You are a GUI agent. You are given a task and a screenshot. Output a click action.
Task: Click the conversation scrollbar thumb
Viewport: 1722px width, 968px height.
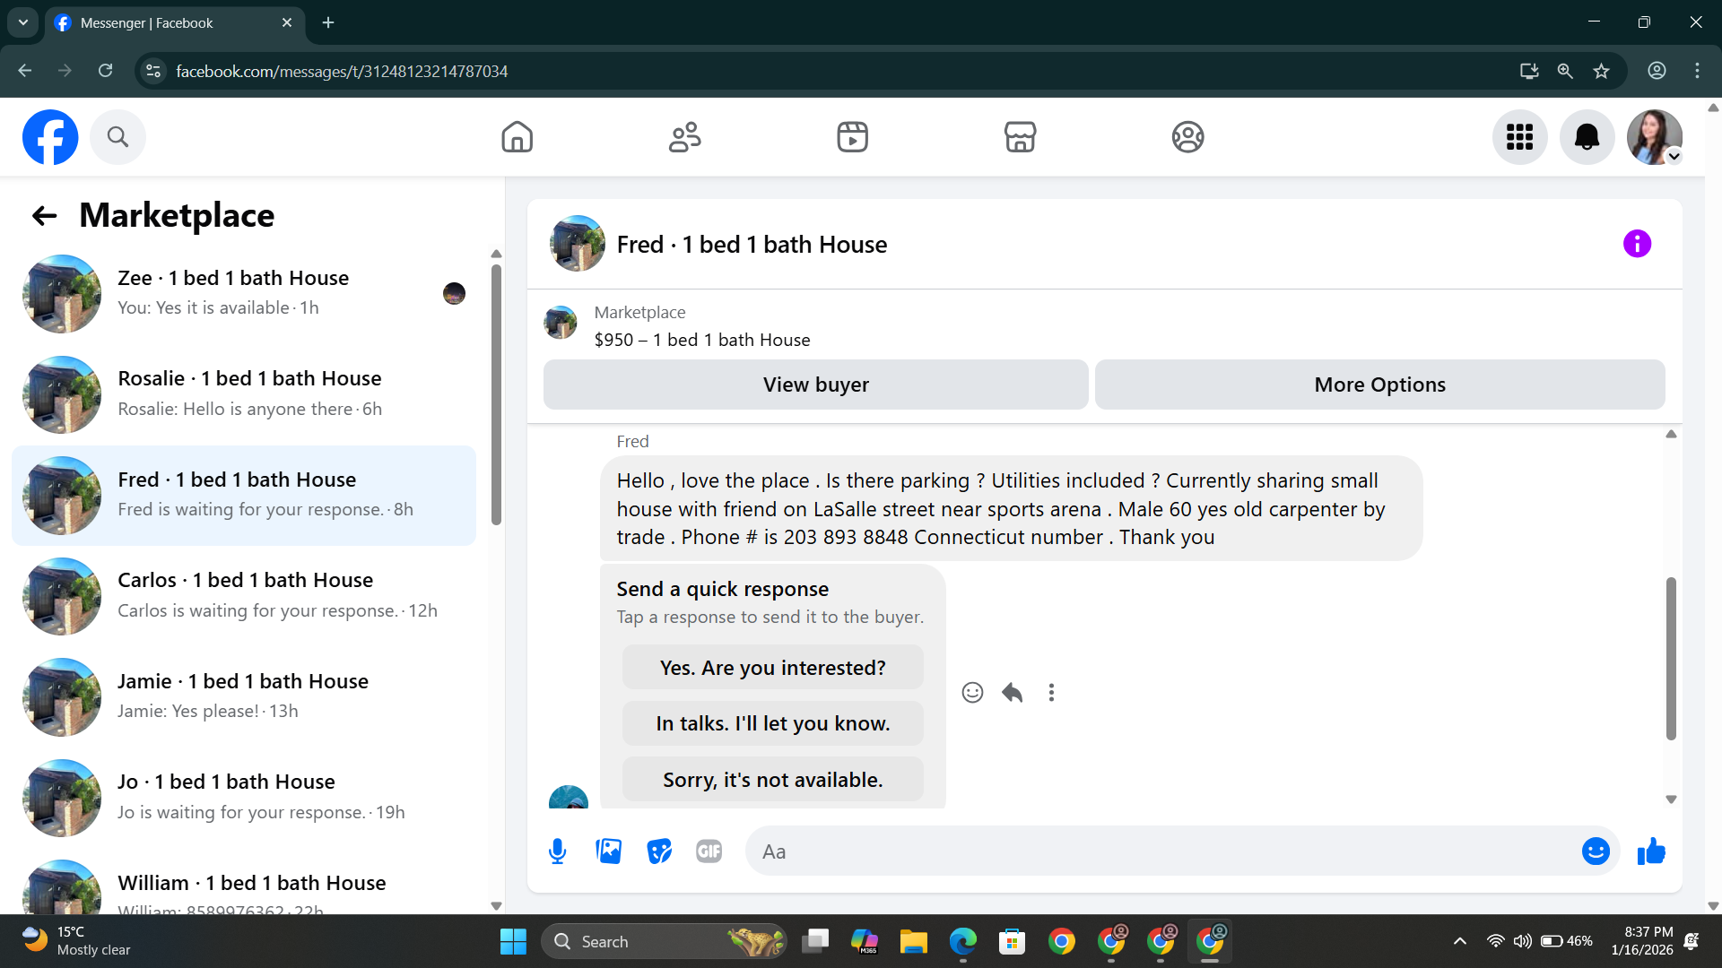1671,659
